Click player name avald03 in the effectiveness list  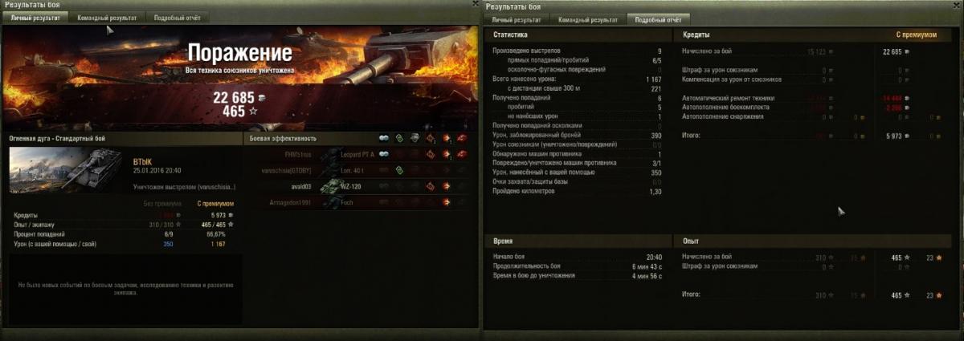click(x=296, y=186)
